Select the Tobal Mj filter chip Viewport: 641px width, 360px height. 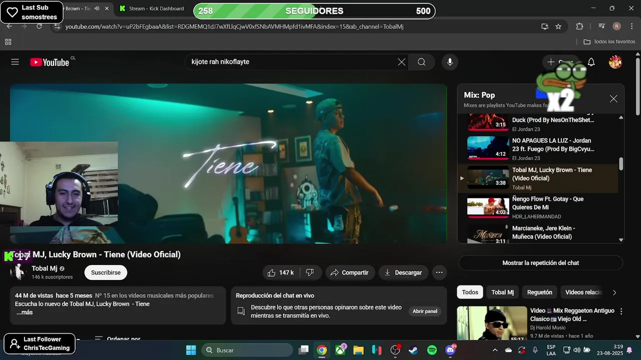[x=502, y=292]
